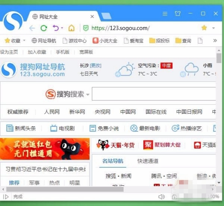This screenshot has width=224, height=206.
Task: Open 中国日报网 link
Action: (189, 112)
